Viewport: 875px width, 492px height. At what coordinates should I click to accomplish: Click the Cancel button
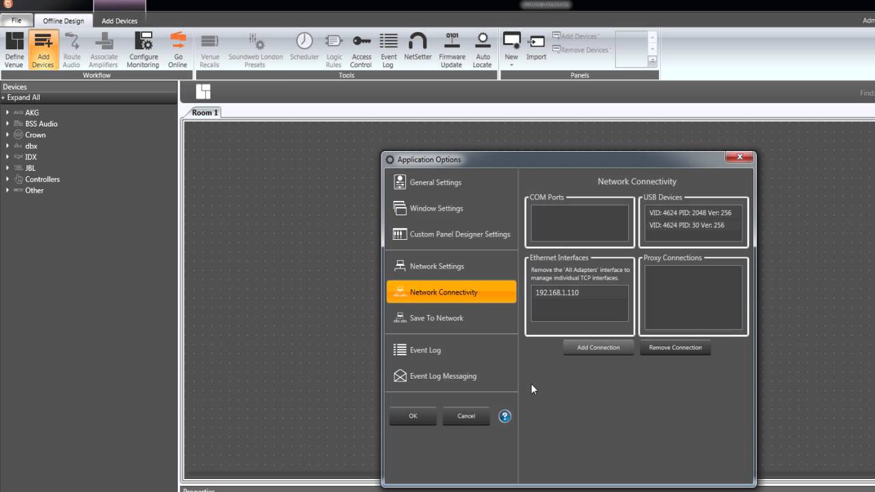point(466,416)
